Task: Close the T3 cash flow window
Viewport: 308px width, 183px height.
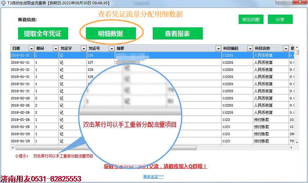Action: 299,3
